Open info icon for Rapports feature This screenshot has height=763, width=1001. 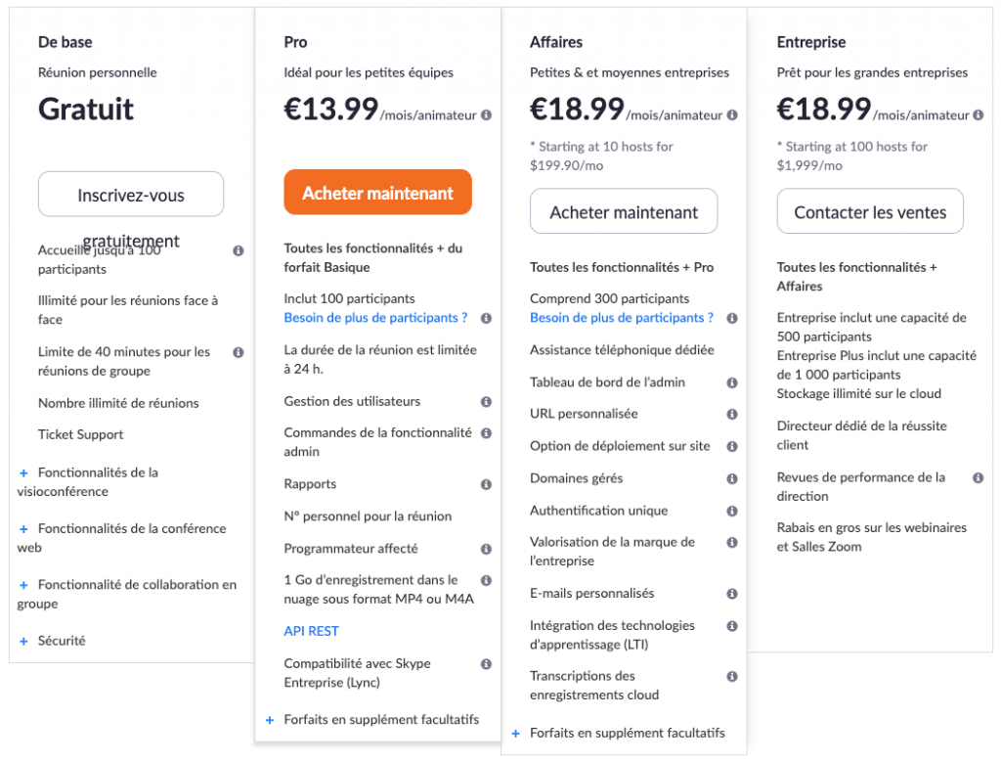point(487,484)
